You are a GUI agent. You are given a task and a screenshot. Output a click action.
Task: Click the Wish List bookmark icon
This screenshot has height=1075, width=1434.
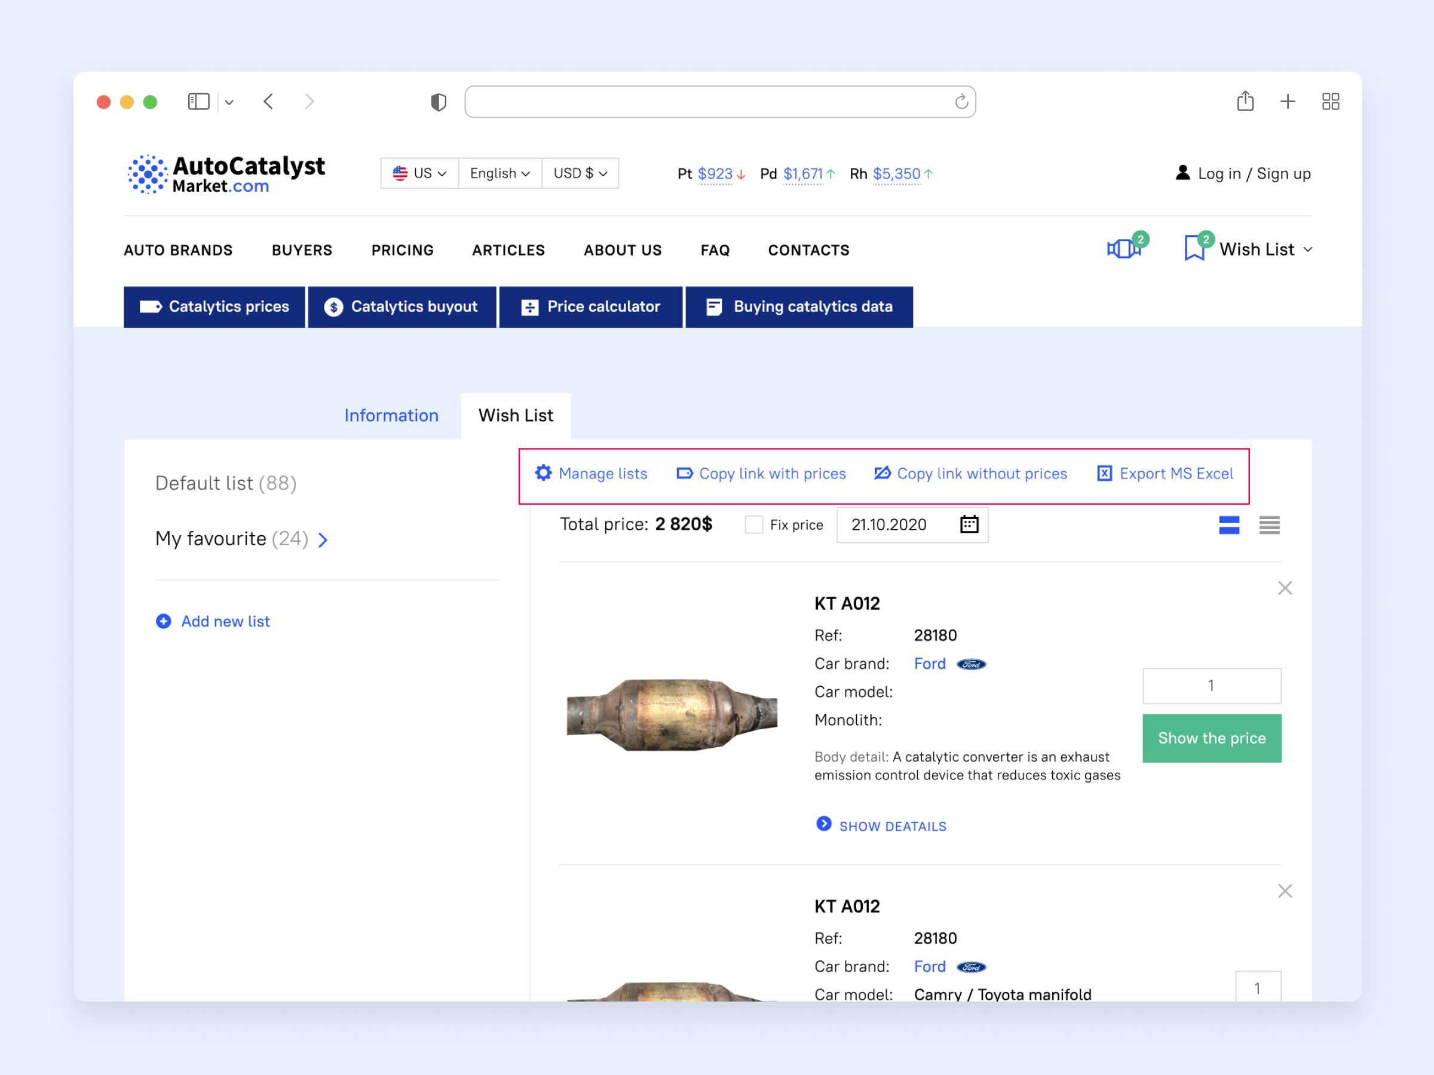tap(1193, 249)
